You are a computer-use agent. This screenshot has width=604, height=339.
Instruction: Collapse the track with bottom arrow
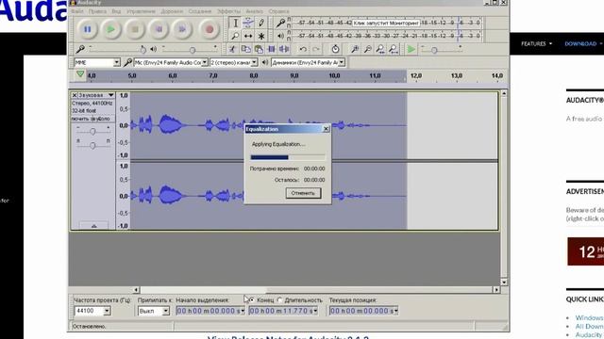click(x=93, y=226)
